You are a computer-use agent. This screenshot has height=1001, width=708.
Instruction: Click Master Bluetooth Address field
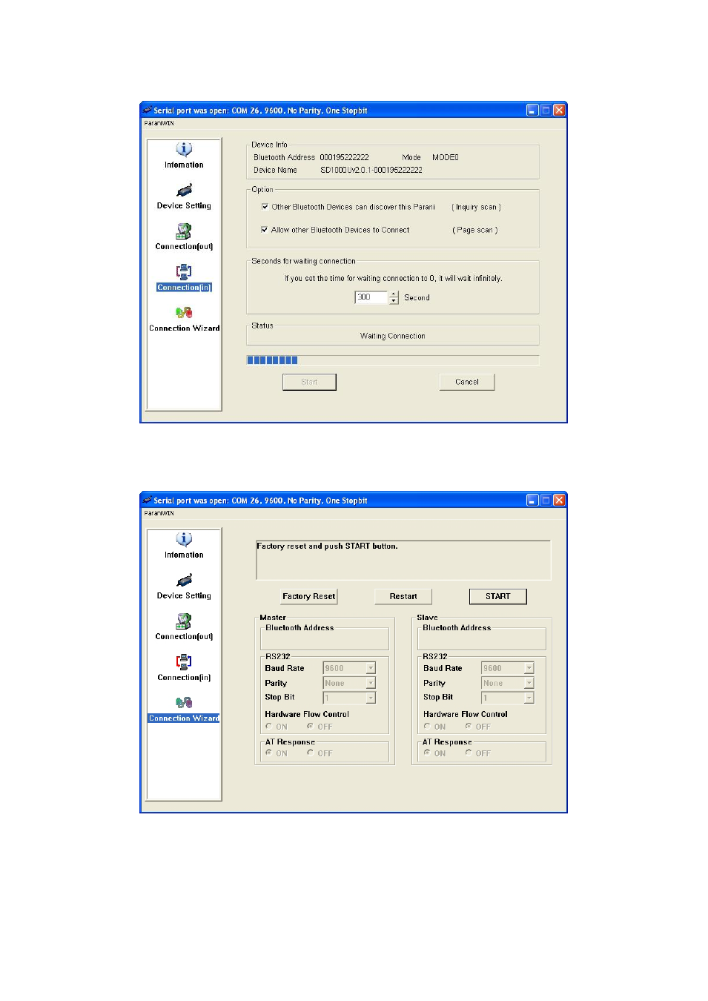coord(324,638)
